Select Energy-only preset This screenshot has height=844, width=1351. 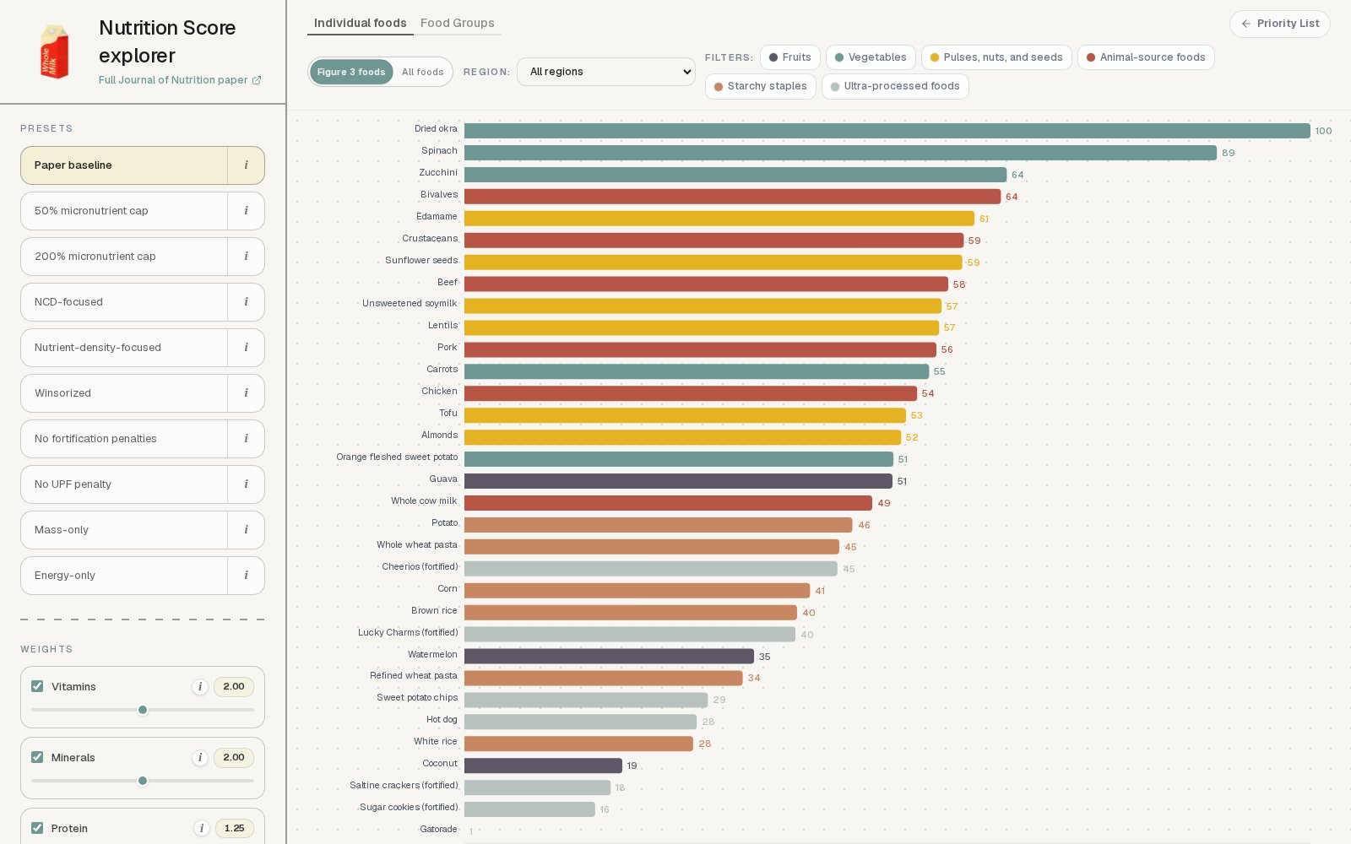click(x=124, y=576)
